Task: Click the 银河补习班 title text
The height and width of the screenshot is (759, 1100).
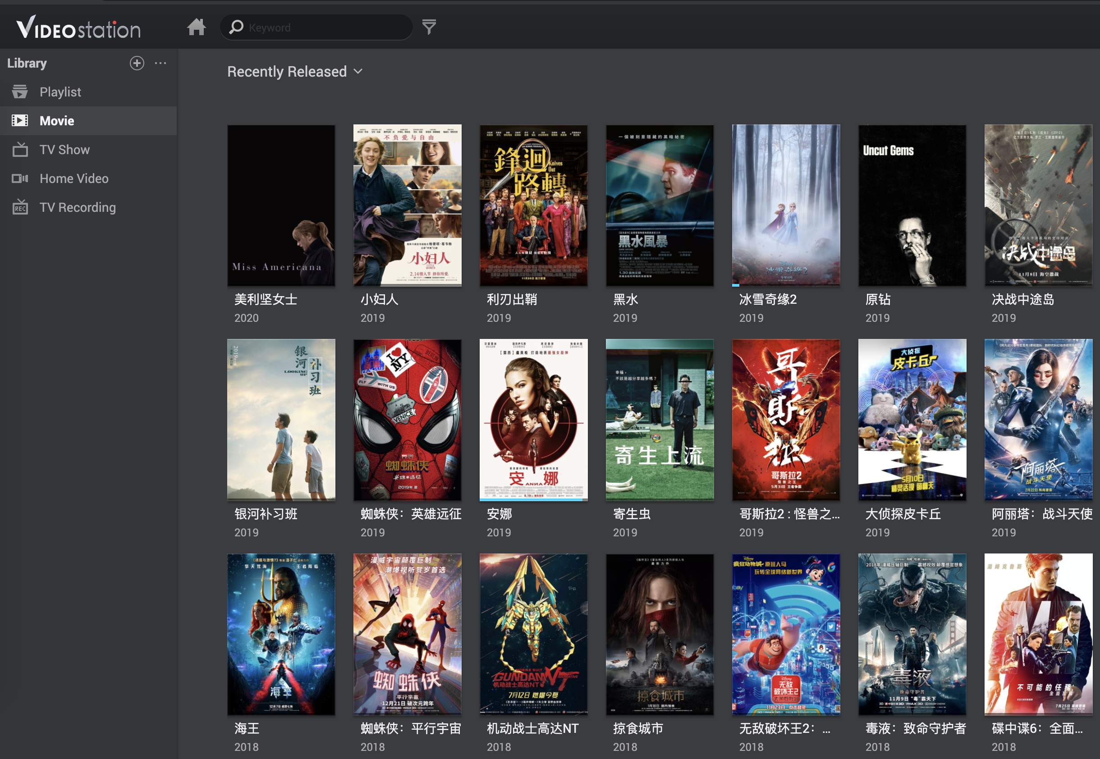Action: 266,514
